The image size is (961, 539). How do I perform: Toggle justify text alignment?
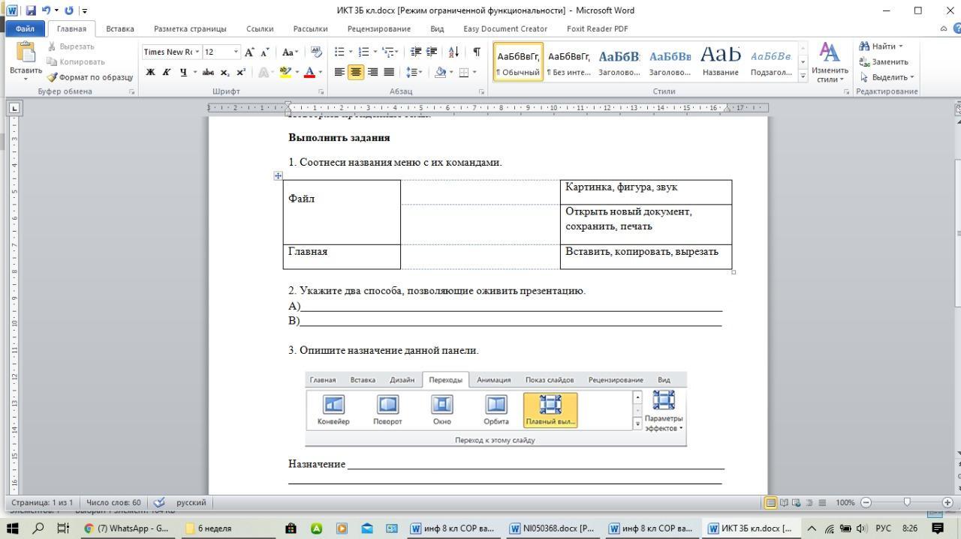click(x=389, y=73)
